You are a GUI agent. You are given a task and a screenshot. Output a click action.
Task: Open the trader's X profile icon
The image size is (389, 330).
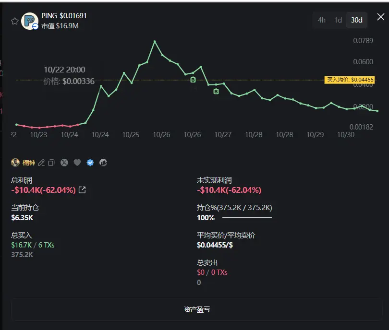point(64,163)
